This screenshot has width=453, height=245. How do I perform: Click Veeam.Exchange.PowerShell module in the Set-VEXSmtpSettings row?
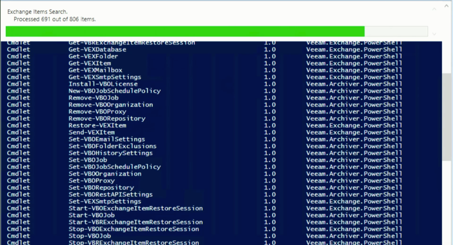pos(354,202)
